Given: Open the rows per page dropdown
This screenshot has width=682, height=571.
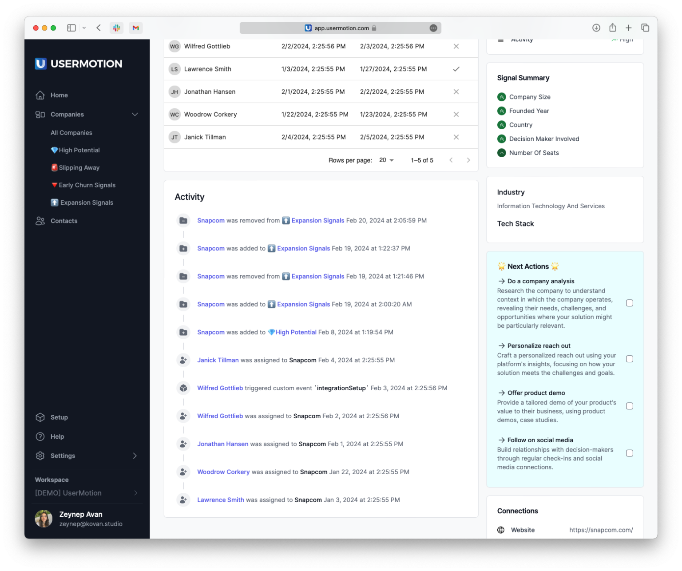Looking at the screenshot, I should pos(385,160).
